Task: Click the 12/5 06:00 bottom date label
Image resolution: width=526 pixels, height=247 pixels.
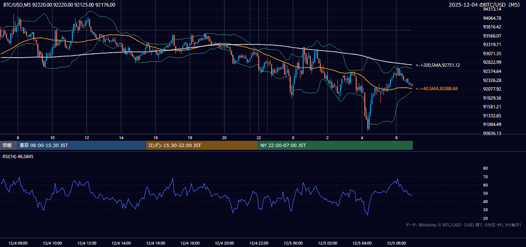Action: (x=396, y=243)
